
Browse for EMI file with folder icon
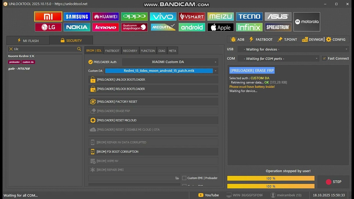pos(177,178)
